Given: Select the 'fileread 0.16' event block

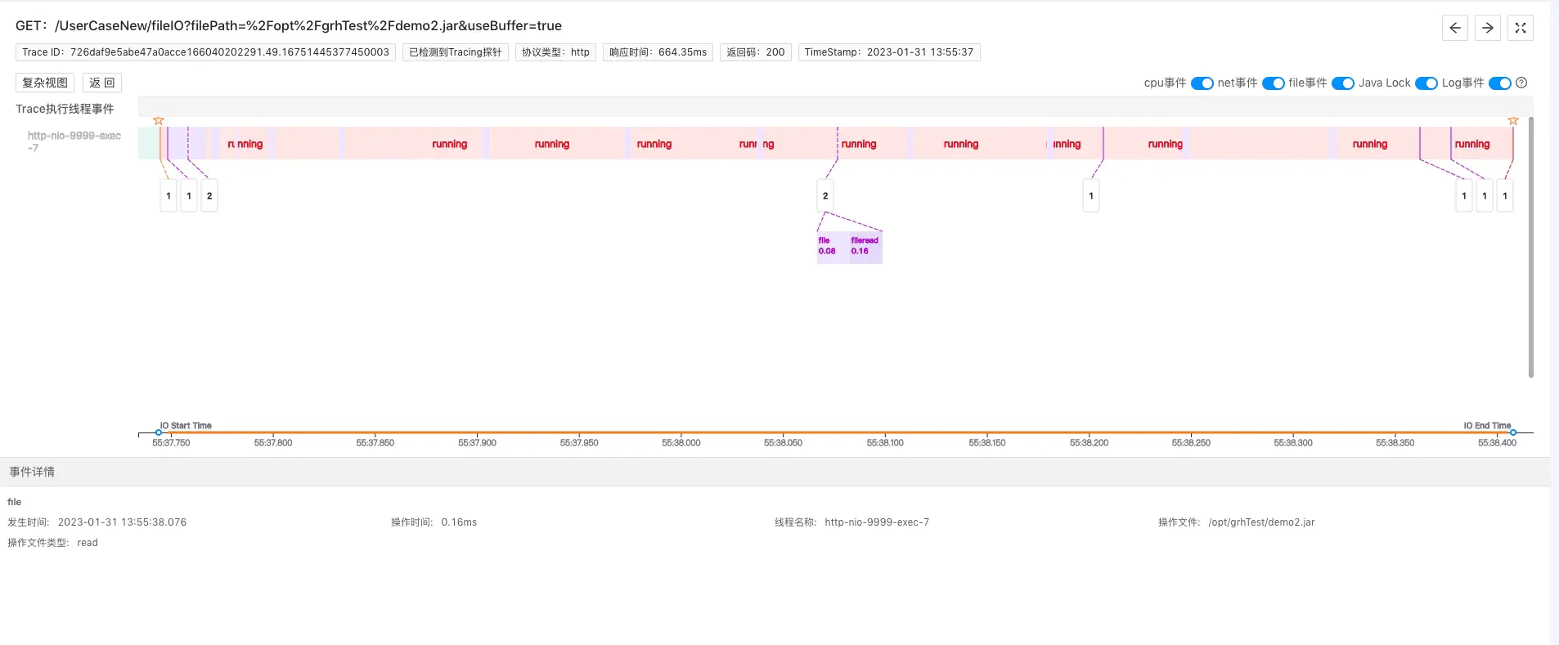Looking at the screenshot, I should click(864, 246).
